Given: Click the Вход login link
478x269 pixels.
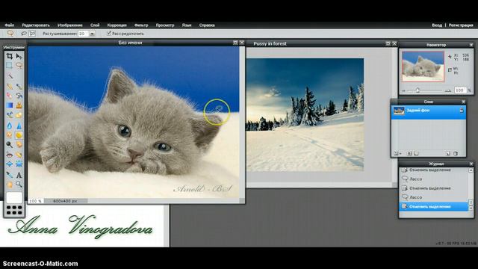Looking at the screenshot, I should pyautogui.click(x=437, y=25).
